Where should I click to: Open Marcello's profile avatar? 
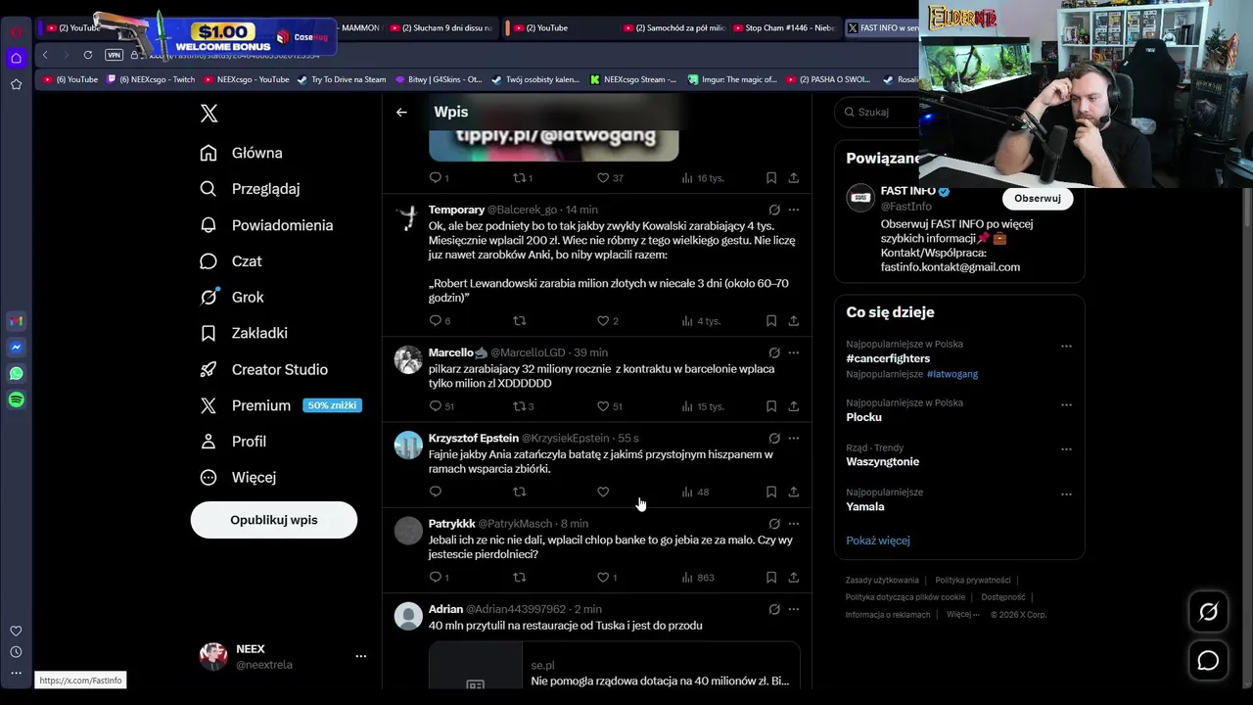coord(408,359)
